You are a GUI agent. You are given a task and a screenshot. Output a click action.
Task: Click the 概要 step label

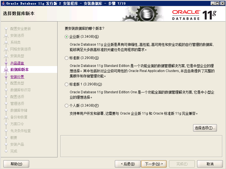(14, 138)
